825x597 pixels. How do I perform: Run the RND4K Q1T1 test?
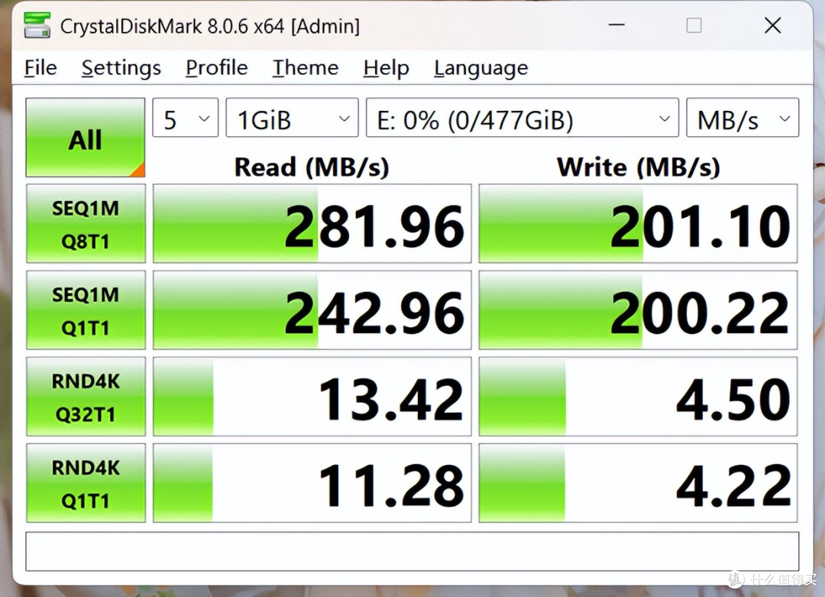[x=86, y=483]
